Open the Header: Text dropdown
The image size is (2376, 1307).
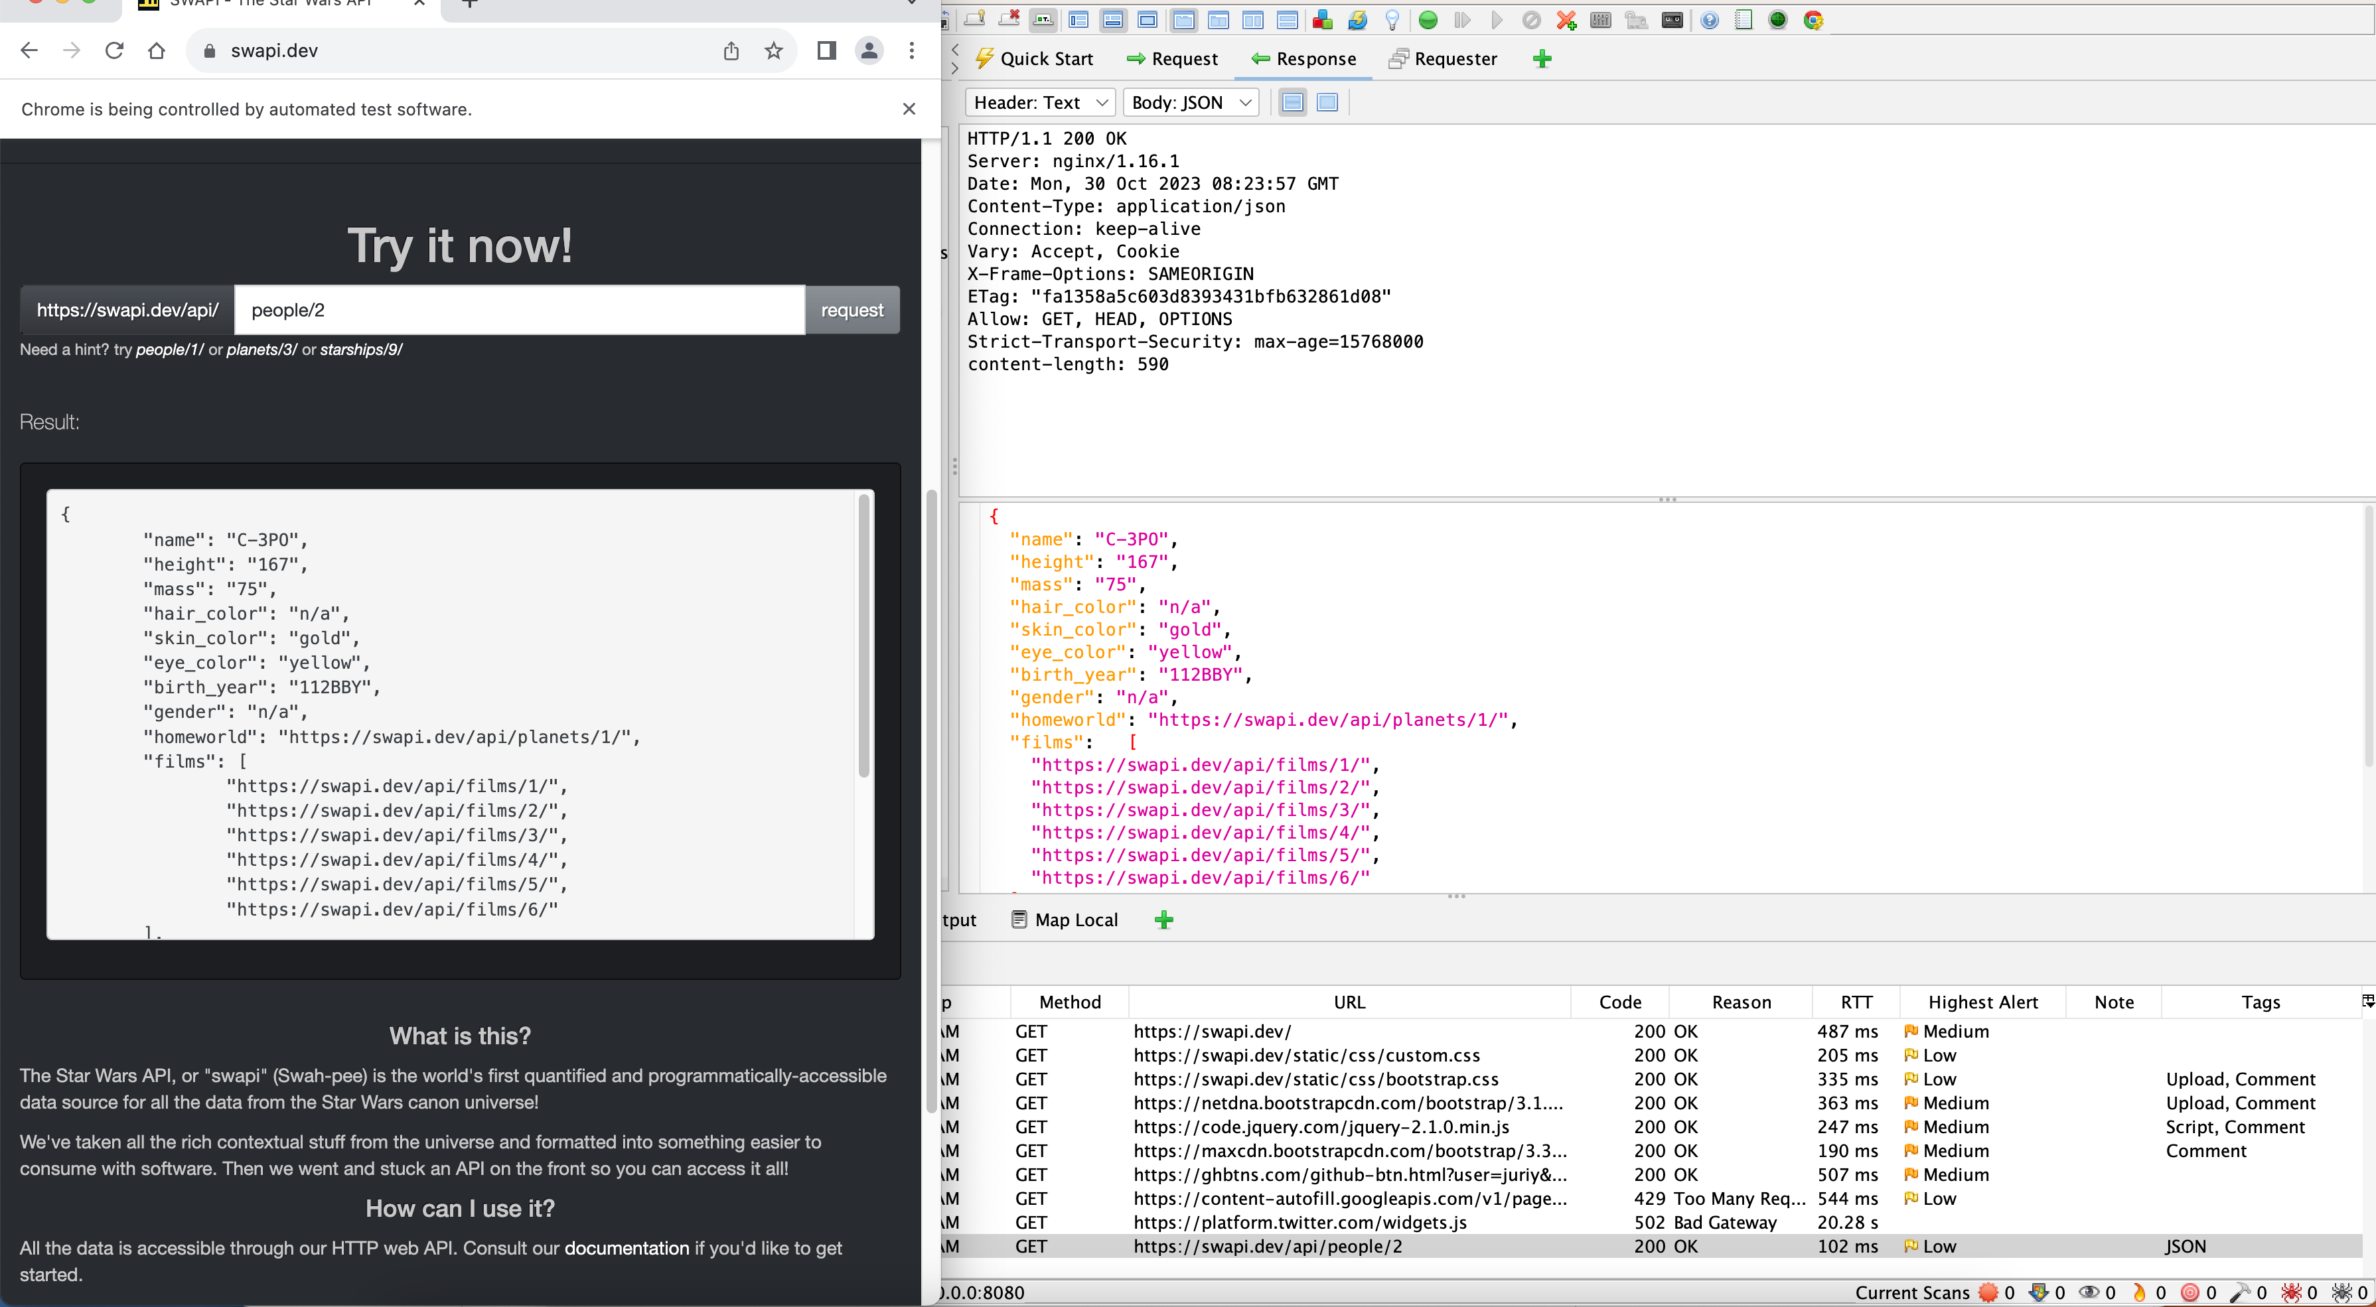[1039, 102]
